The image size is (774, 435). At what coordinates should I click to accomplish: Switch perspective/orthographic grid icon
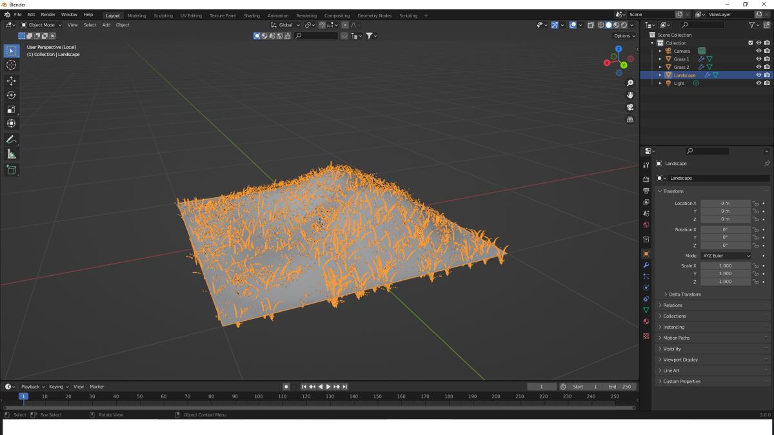[630, 119]
